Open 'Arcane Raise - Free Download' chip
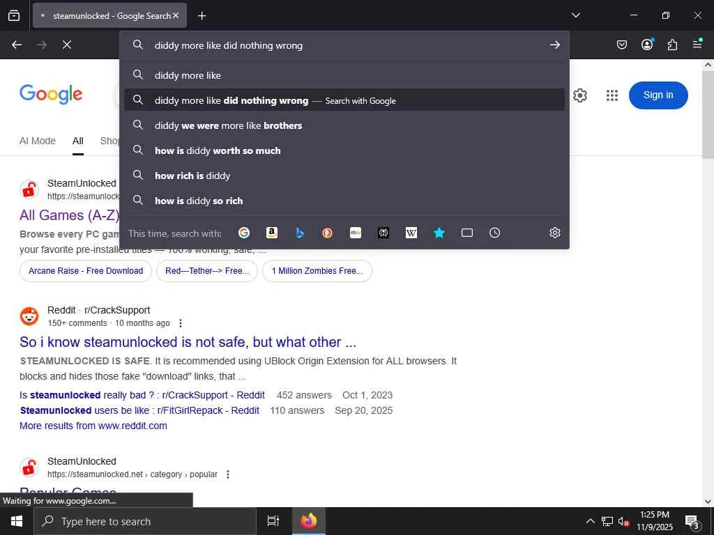The width and height of the screenshot is (714, 535). (x=86, y=271)
